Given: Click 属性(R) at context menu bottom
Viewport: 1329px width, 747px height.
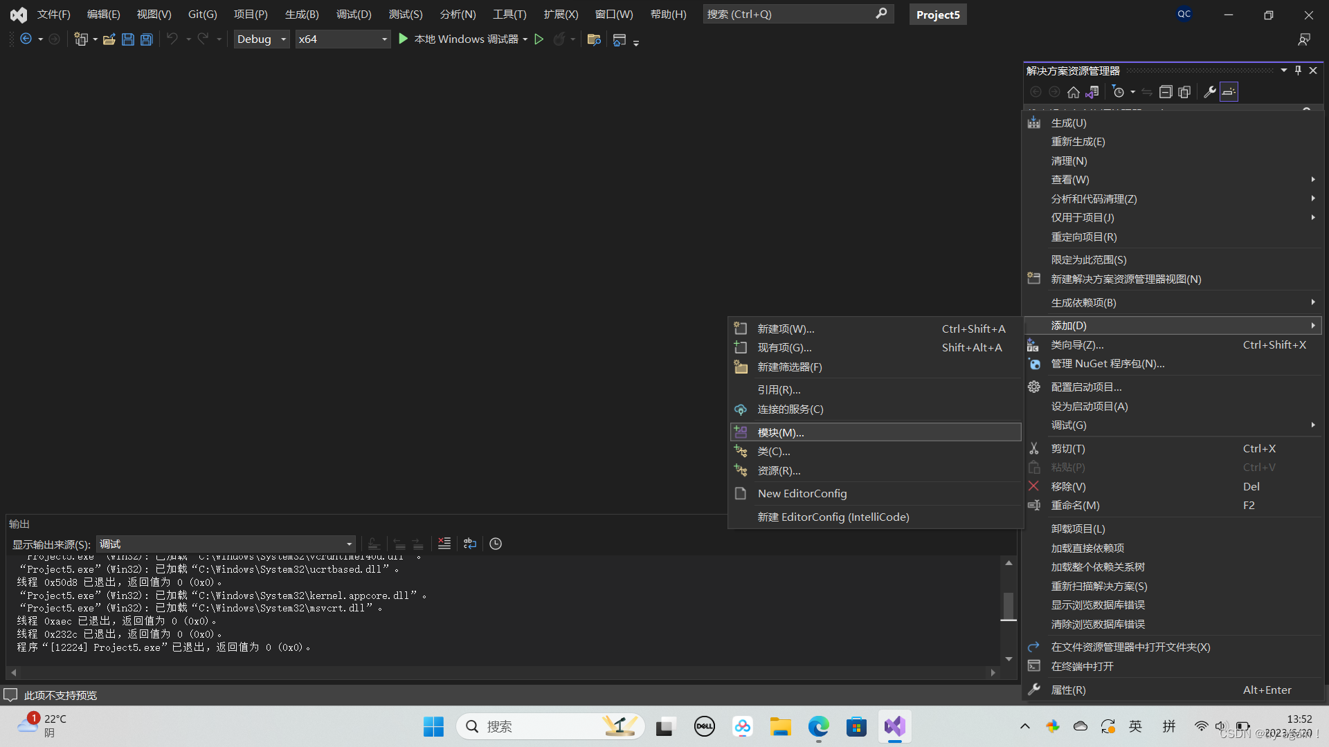Looking at the screenshot, I should 1068,690.
